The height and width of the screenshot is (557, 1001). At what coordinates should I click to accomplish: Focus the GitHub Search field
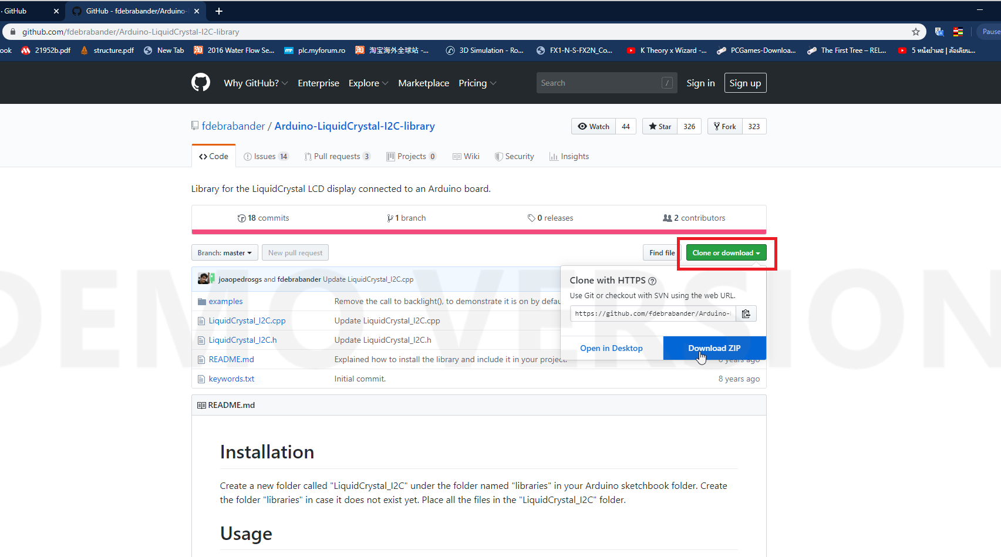coord(606,83)
